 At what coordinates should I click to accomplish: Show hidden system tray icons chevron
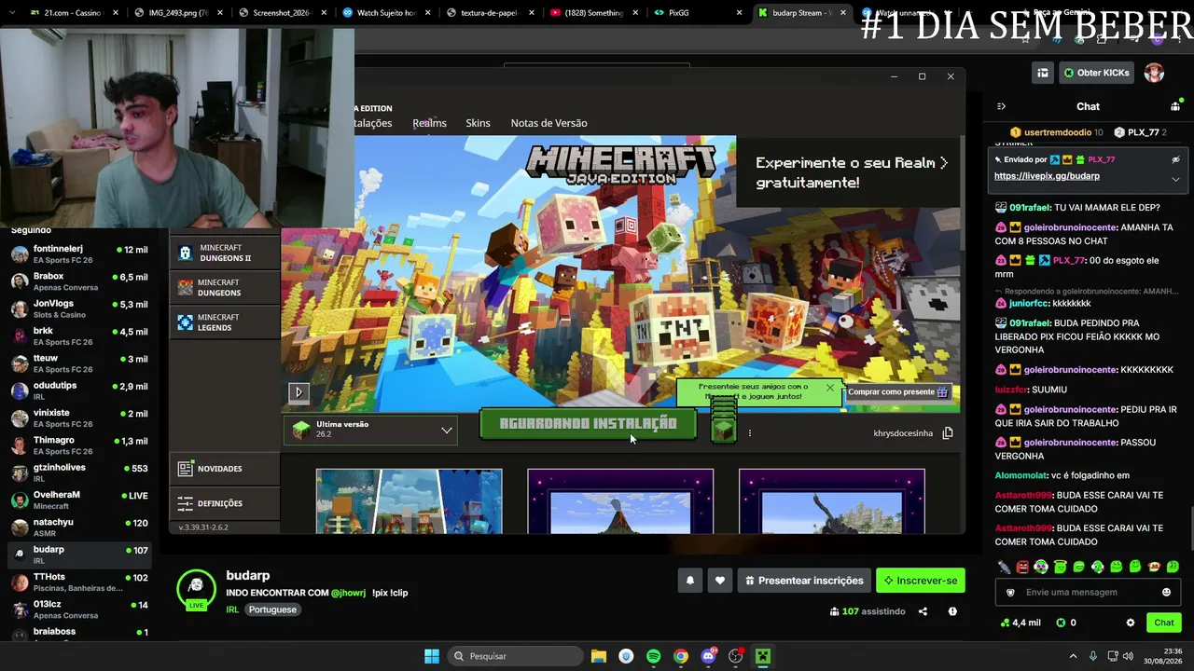pos(1073,656)
